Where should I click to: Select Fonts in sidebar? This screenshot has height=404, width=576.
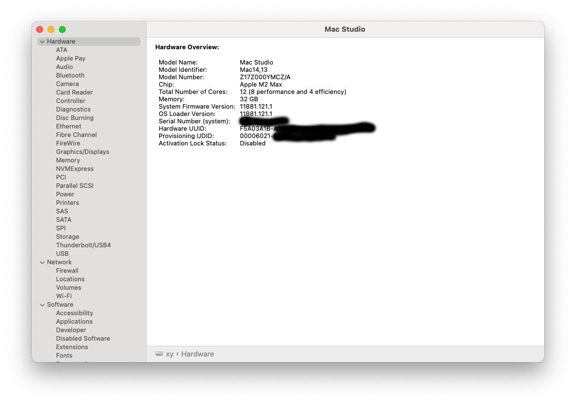tap(65, 355)
